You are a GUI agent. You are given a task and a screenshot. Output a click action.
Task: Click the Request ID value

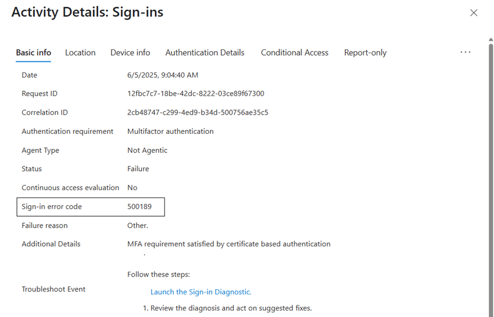coord(196,94)
